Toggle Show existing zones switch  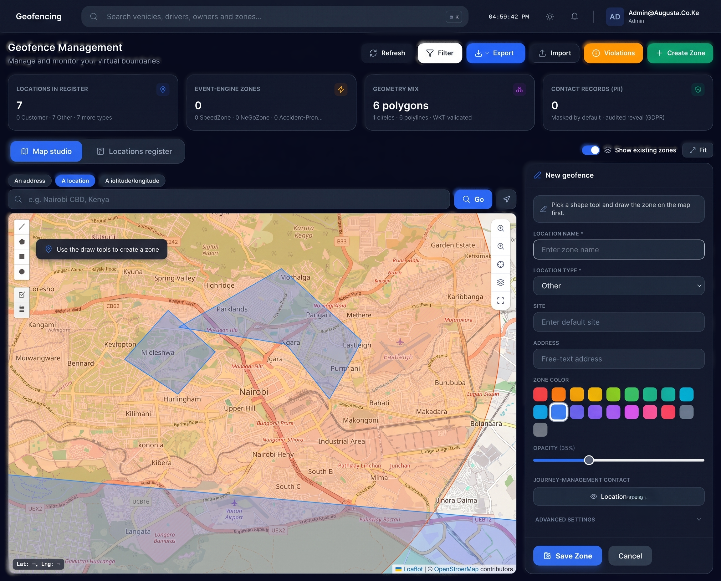tap(591, 150)
